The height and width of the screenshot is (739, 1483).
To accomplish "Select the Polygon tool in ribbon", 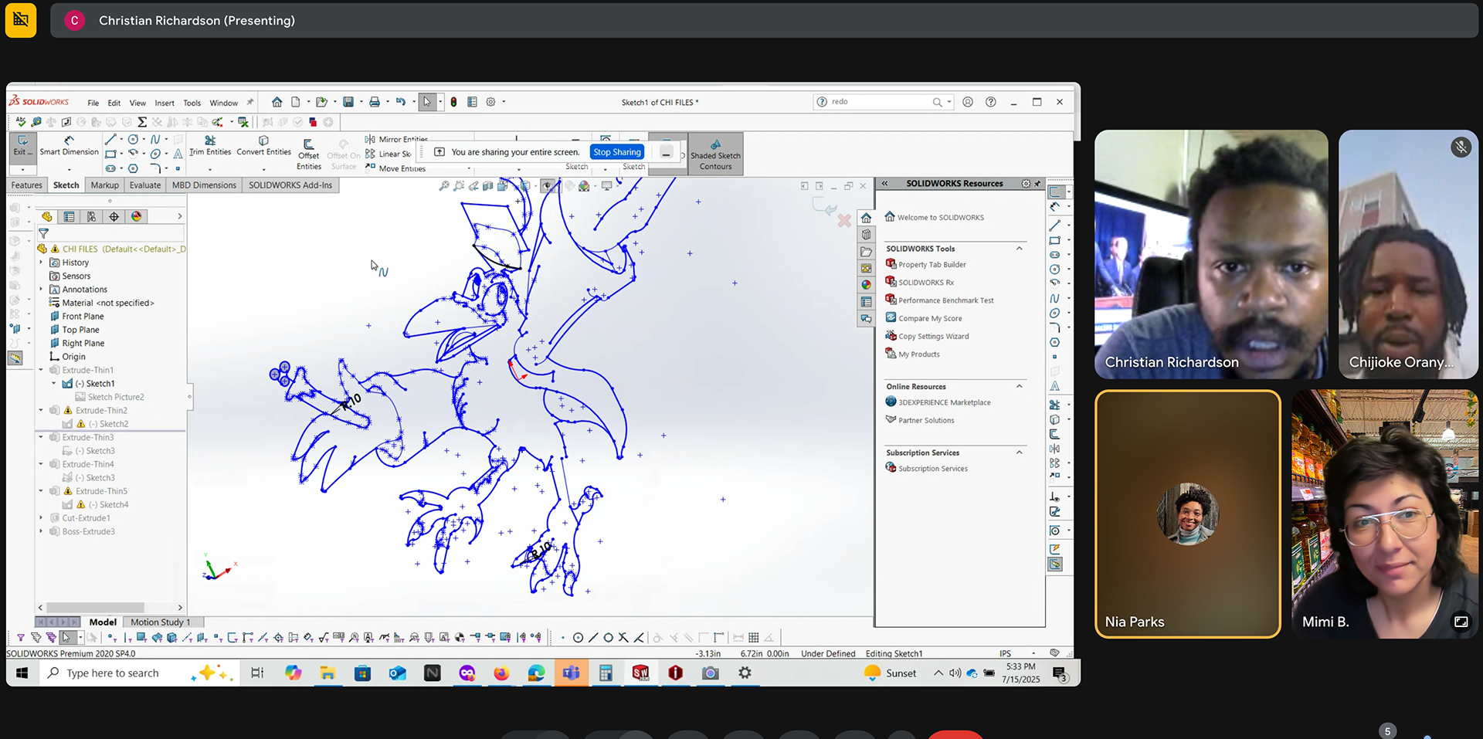I will pos(133,168).
